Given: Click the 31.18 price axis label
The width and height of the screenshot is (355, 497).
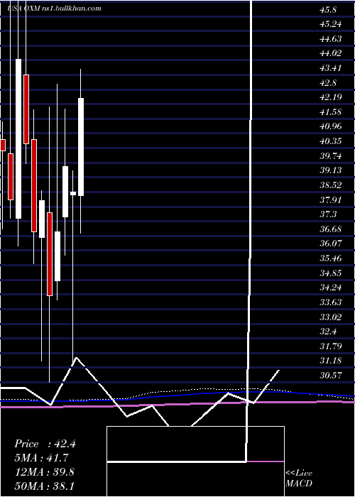Looking at the screenshot, I should 331,361.
